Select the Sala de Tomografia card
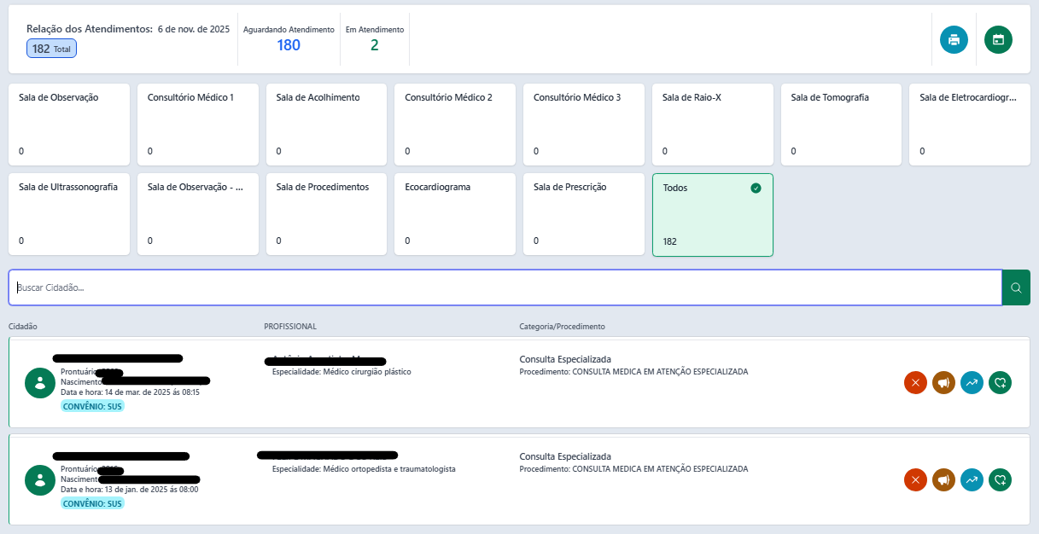Viewport: 1039px width, 534px height. tap(842, 125)
